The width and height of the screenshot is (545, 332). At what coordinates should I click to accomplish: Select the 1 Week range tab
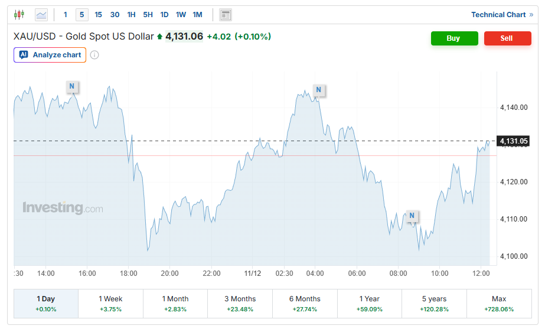(x=110, y=303)
